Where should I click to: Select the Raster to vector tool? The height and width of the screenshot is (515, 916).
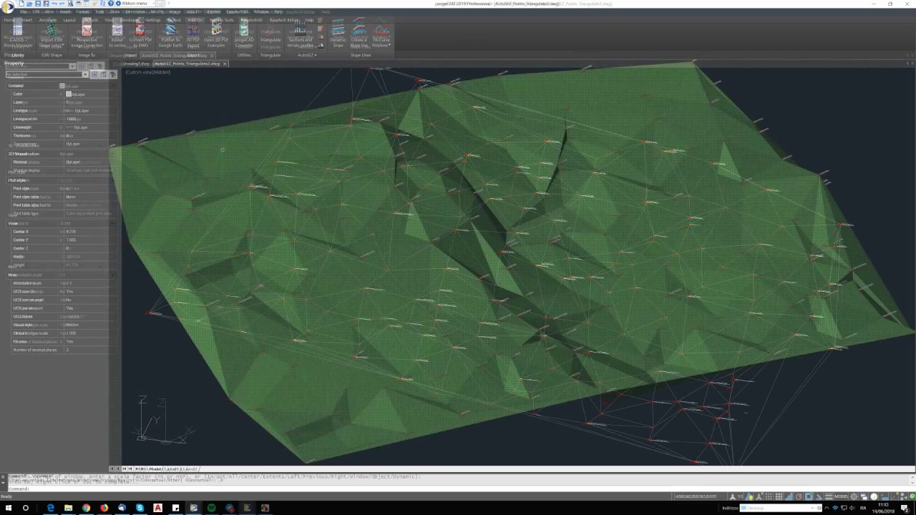117,36
